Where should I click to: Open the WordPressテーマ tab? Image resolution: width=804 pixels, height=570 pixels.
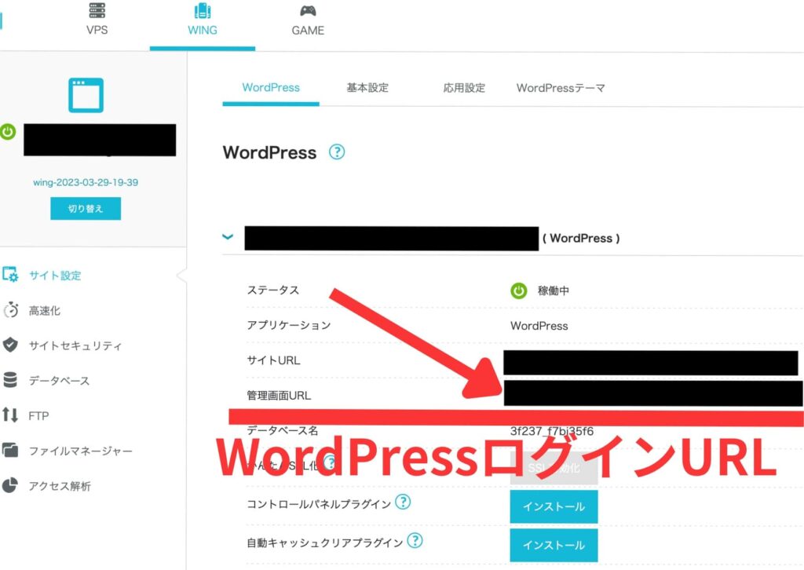click(561, 88)
